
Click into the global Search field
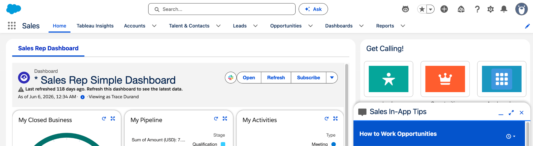(222, 9)
